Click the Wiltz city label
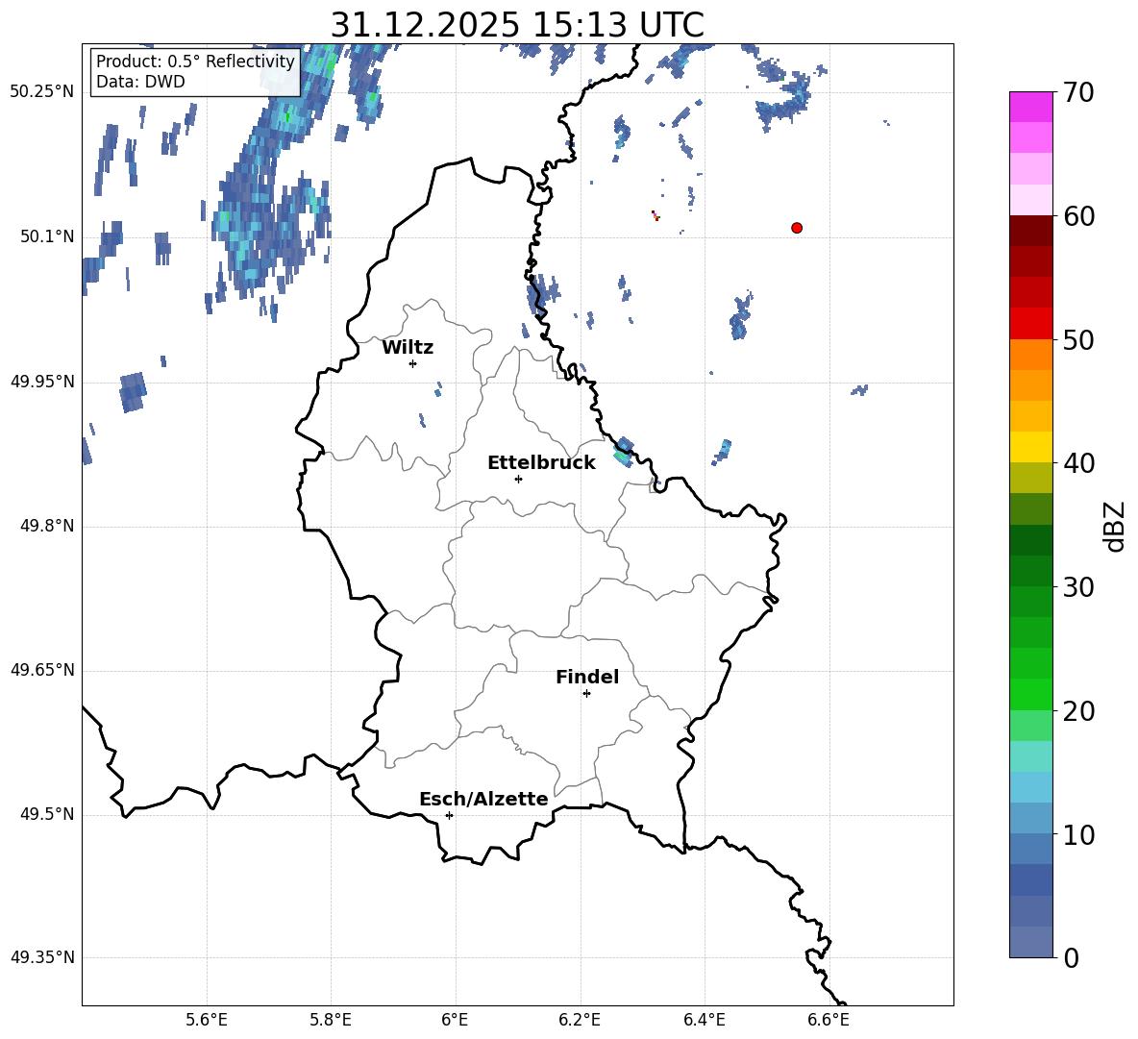 pos(408,348)
